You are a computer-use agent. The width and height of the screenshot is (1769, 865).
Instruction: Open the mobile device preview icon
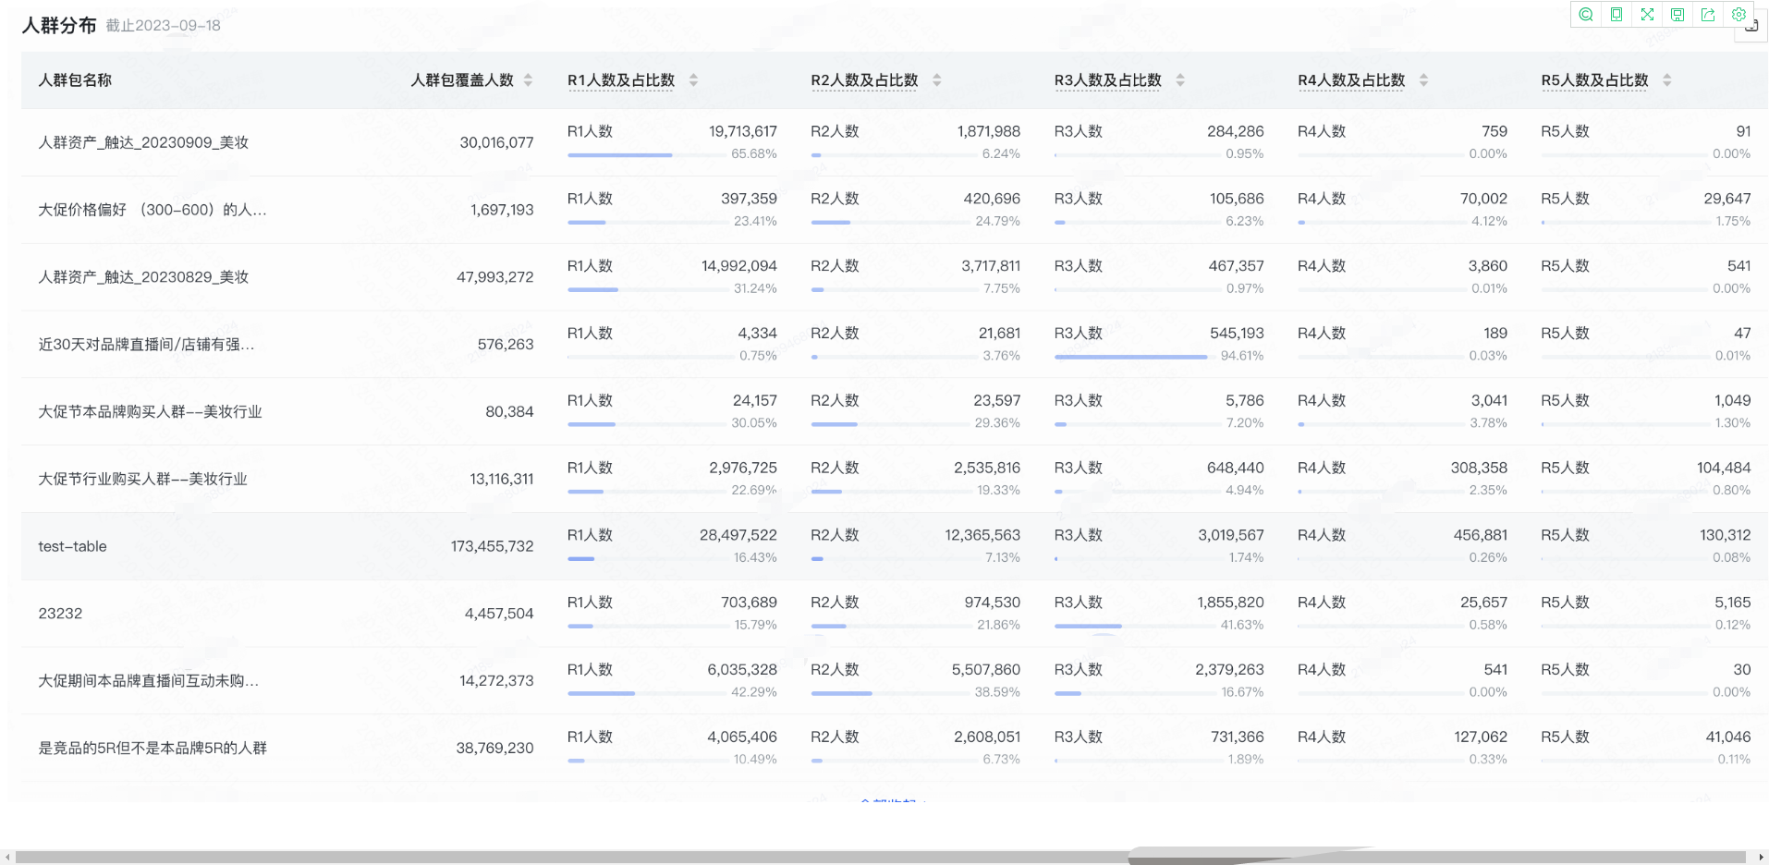(1616, 15)
